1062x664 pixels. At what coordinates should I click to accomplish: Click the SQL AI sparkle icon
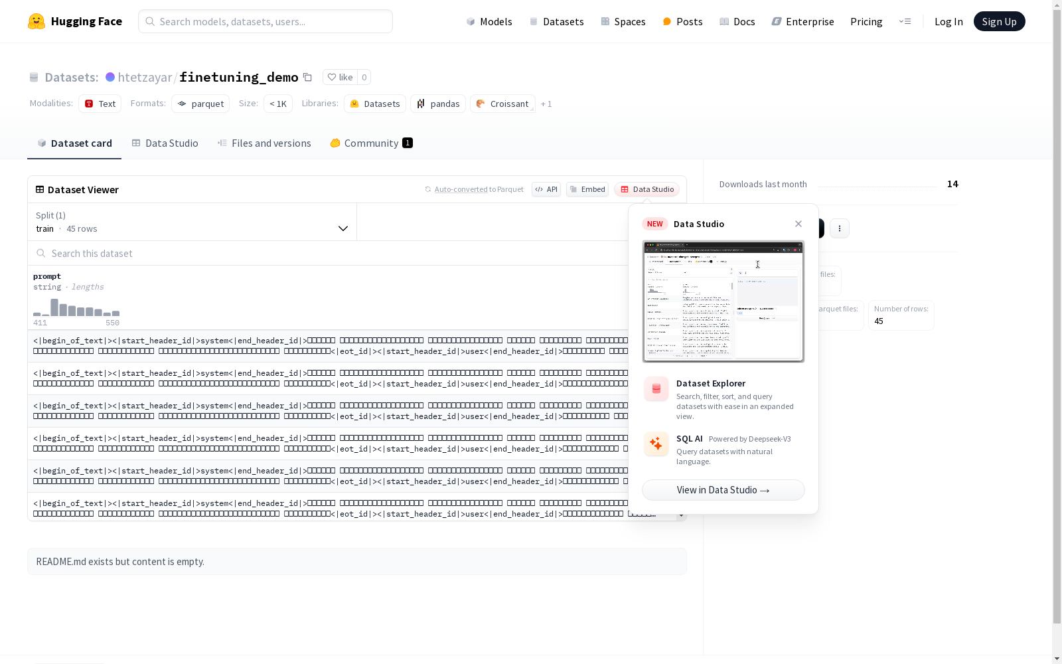[656, 444]
